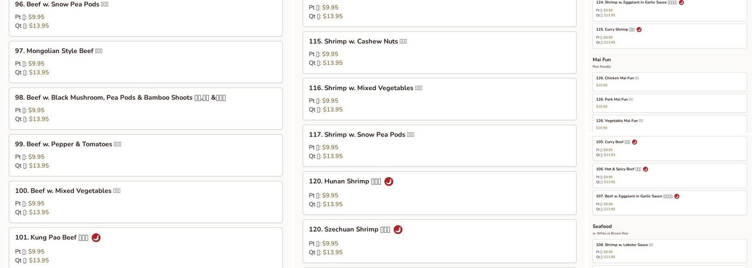Open Beef w. Black Mushroom, Pea Pods & Bamboo Shoots

(146, 108)
